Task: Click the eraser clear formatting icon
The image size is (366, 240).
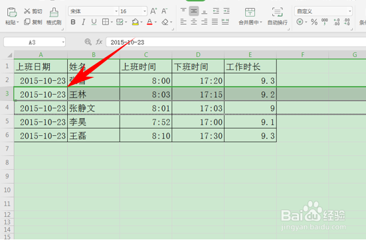Action: pos(165,22)
